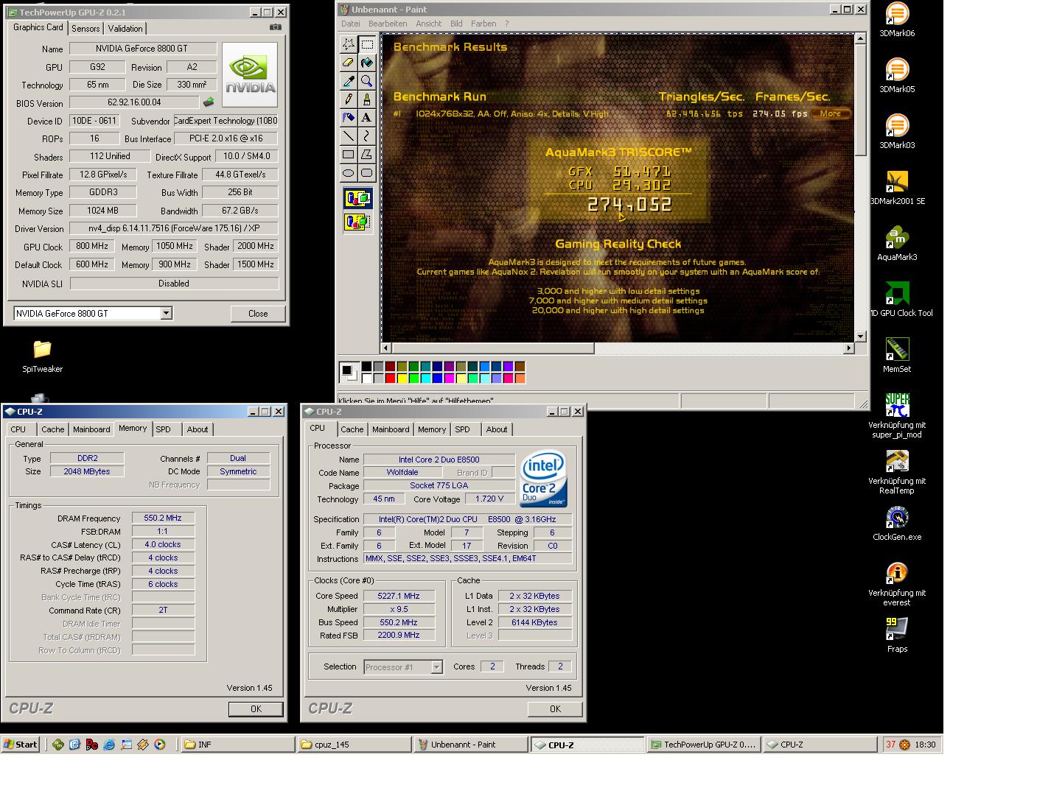Pick the Polygon shape tool
Screen dimensions: 1051x788
pos(367,155)
